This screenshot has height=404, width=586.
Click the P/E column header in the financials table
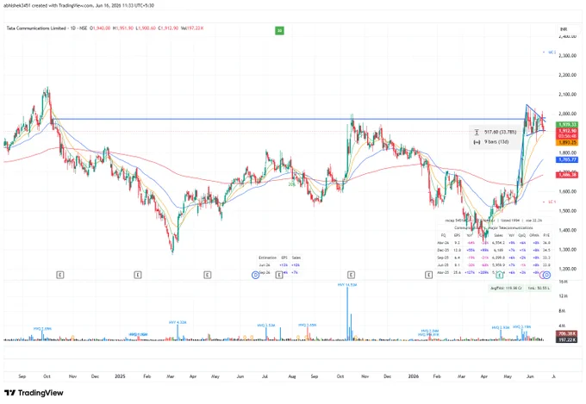[x=546, y=235]
